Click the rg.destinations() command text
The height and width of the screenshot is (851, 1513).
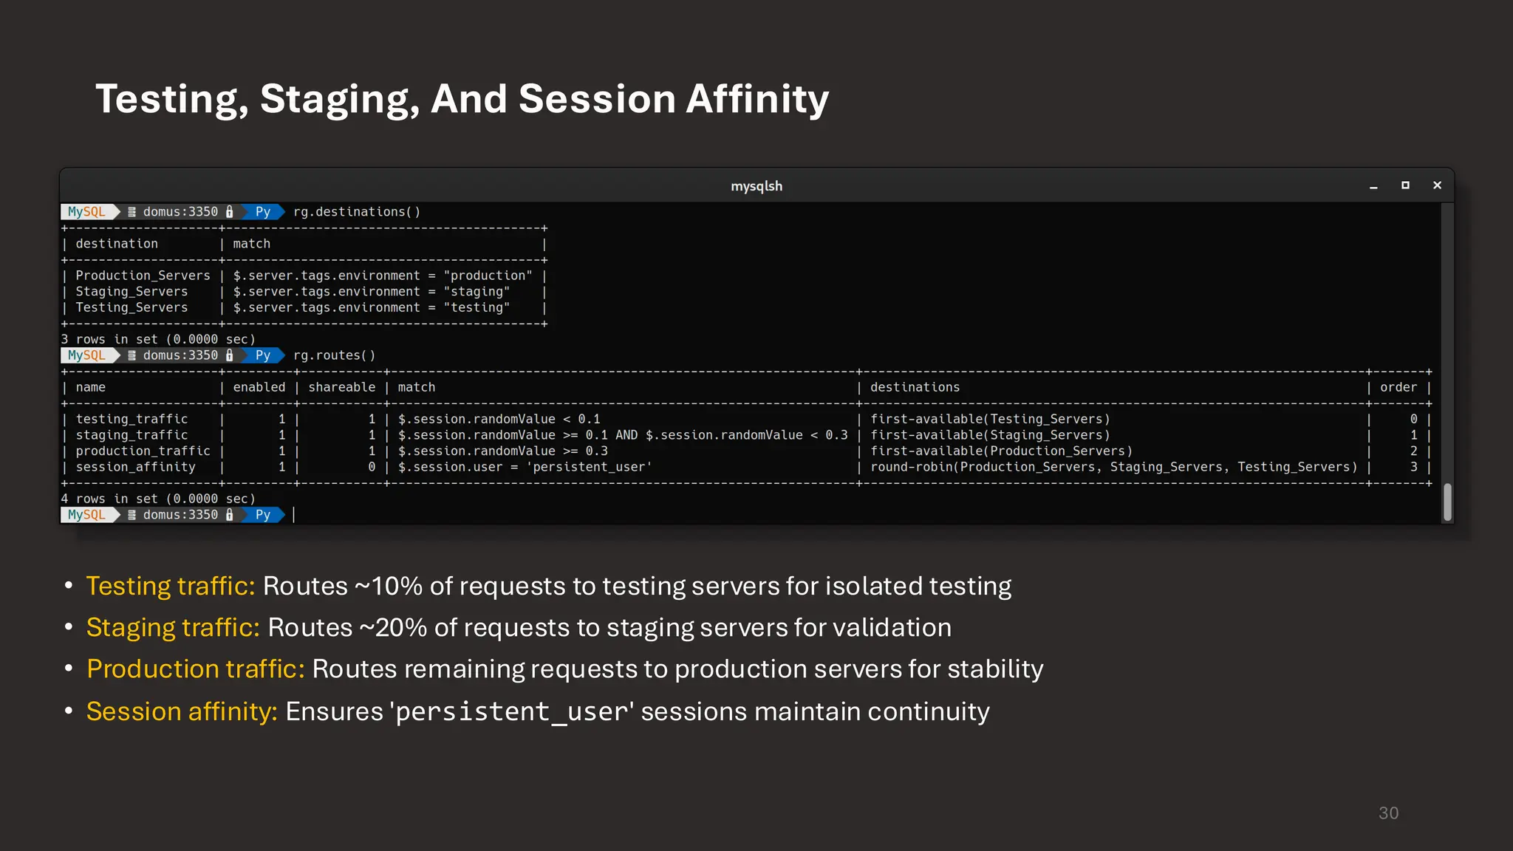coord(357,212)
